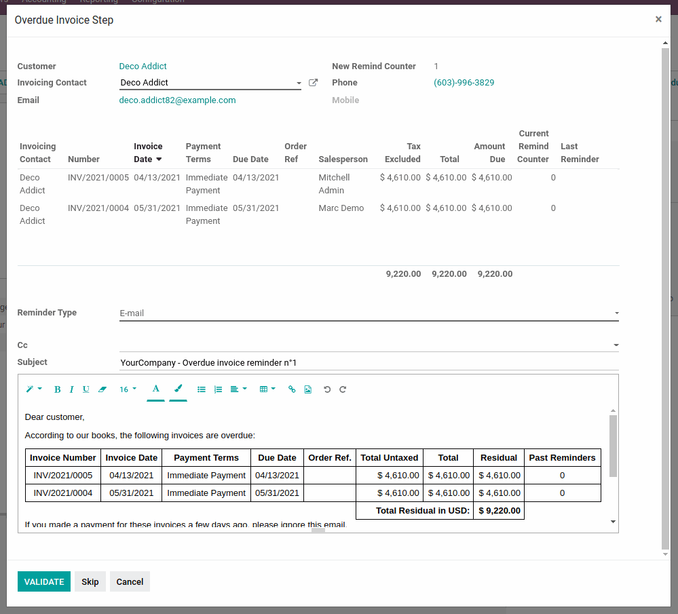Close the Overdue Invoice Step dialog
This screenshot has width=678, height=614.
[x=658, y=19]
